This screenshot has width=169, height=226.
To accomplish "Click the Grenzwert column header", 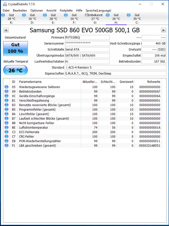I will [126, 82].
